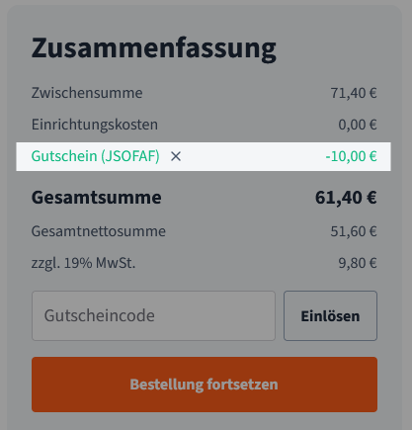Remove the JSOFAF voucher with the X icon
This screenshot has width=412, height=430.
coord(176,156)
